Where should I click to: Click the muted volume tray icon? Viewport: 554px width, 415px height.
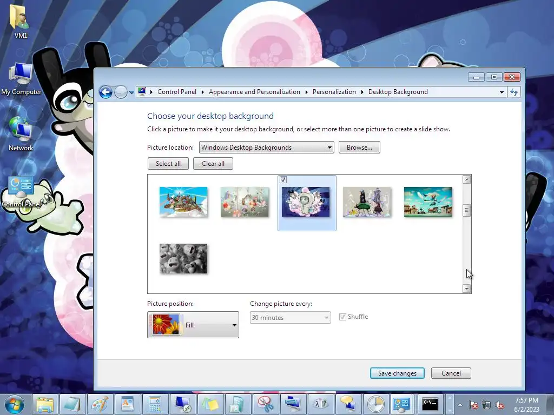[499, 405]
